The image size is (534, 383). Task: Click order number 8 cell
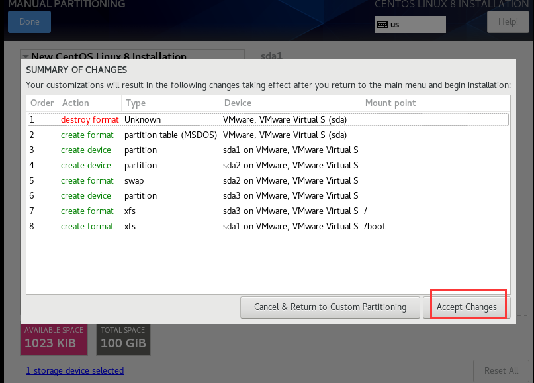(32, 227)
